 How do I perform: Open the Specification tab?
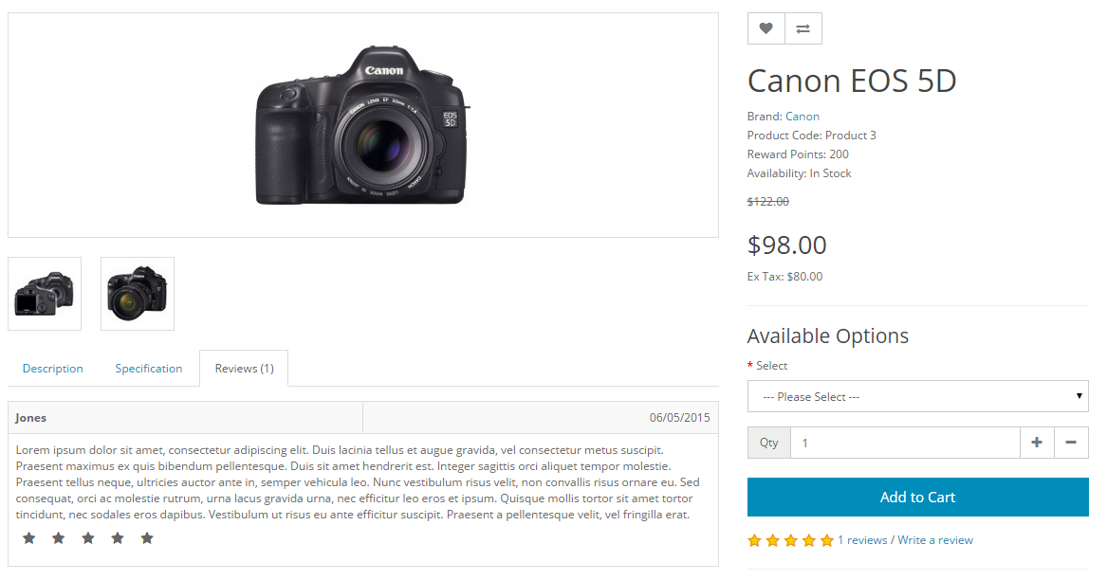point(148,368)
